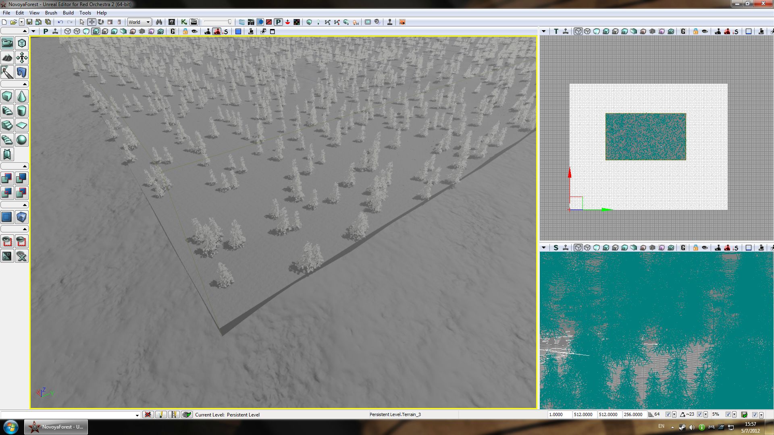This screenshot has width=774, height=435.
Task: Open the File menu
Action: (x=6, y=12)
